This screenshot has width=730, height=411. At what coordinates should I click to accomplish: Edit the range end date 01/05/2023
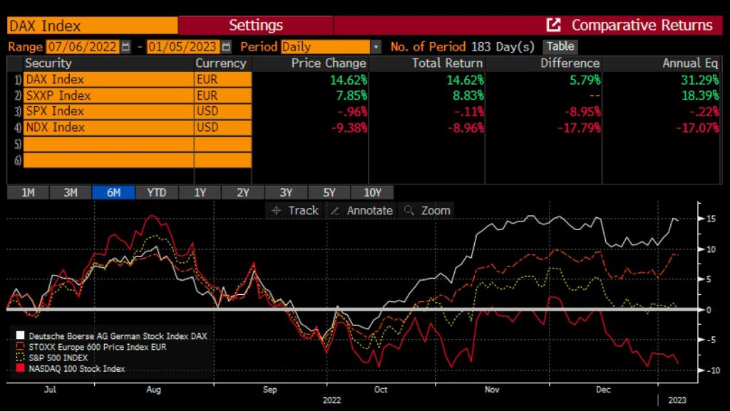[x=182, y=47]
